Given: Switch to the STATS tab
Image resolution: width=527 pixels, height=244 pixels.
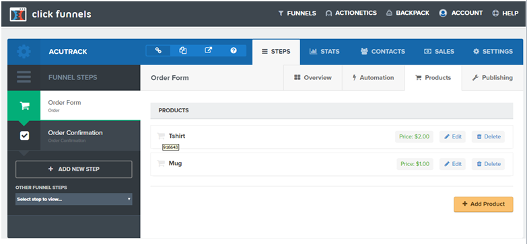Looking at the screenshot, I should [x=324, y=52].
